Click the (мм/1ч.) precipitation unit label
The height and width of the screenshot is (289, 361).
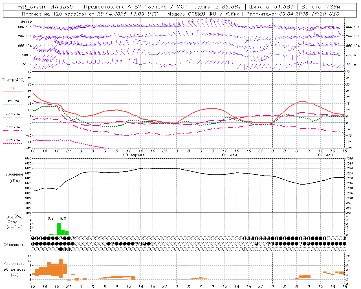[15, 227]
